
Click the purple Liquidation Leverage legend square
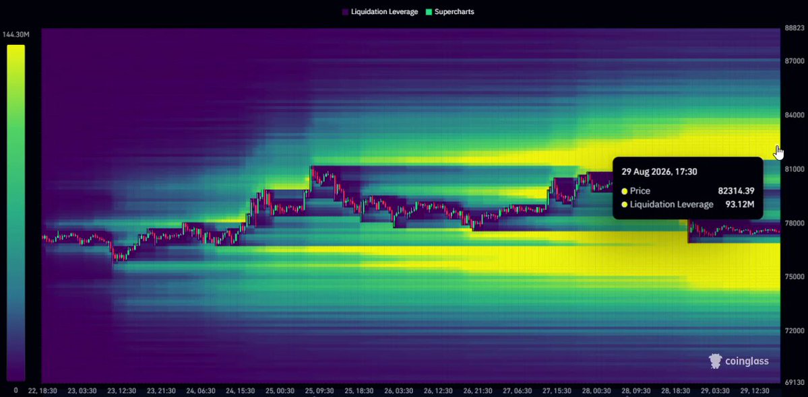(x=345, y=12)
